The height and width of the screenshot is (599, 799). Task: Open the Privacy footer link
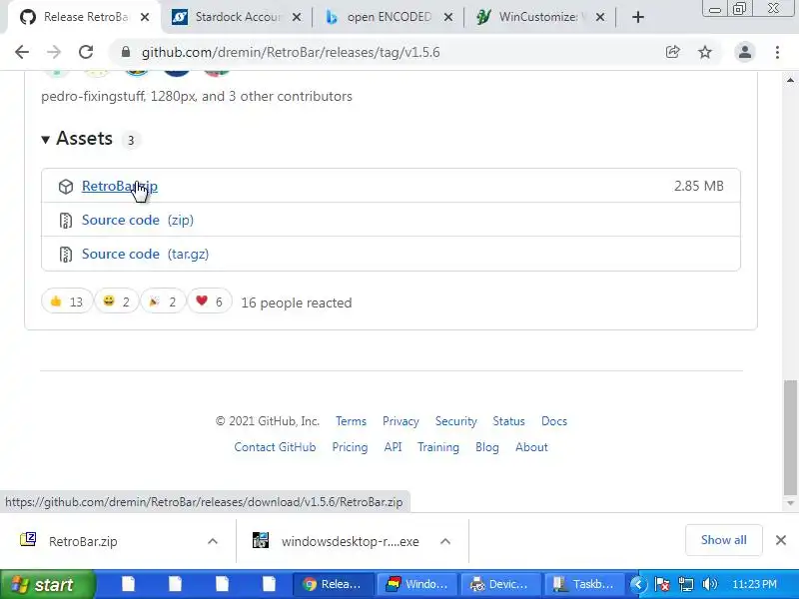click(400, 421)
